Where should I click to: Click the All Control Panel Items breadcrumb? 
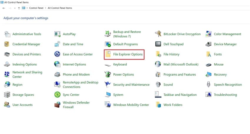[60, 8]
